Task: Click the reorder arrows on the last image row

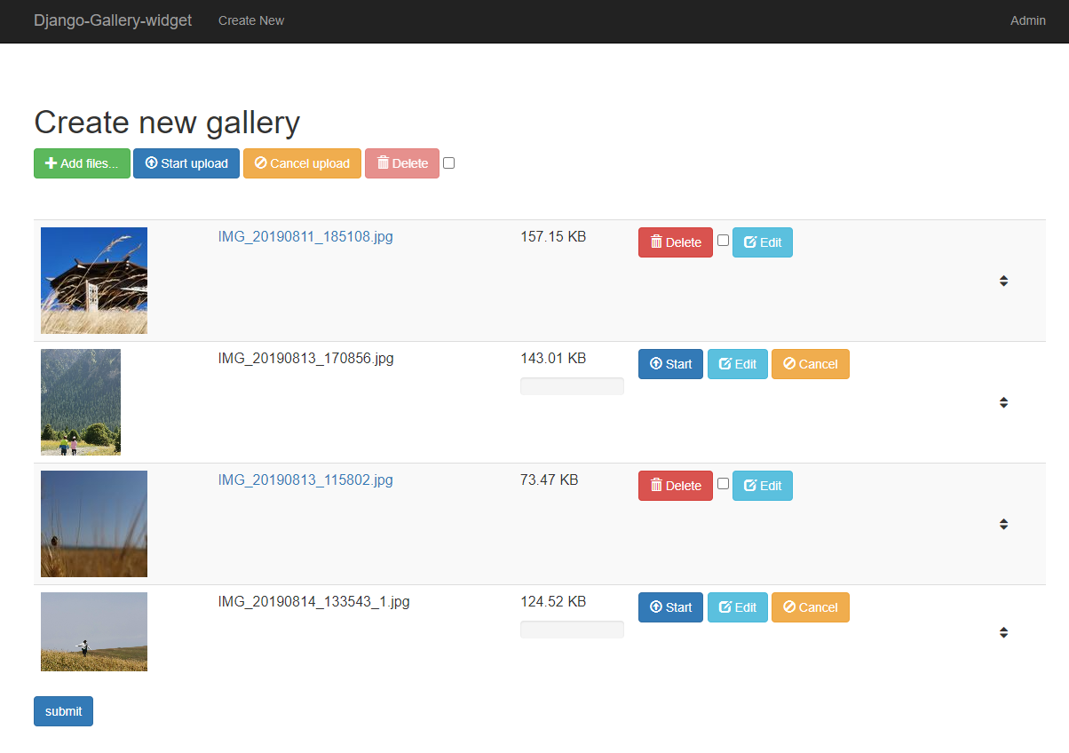Action: [x=1003, y=632]
